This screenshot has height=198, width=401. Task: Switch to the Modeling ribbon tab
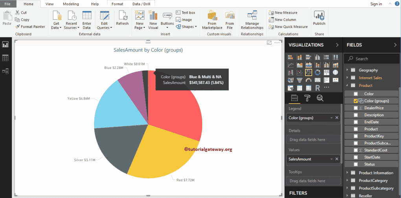71,4
